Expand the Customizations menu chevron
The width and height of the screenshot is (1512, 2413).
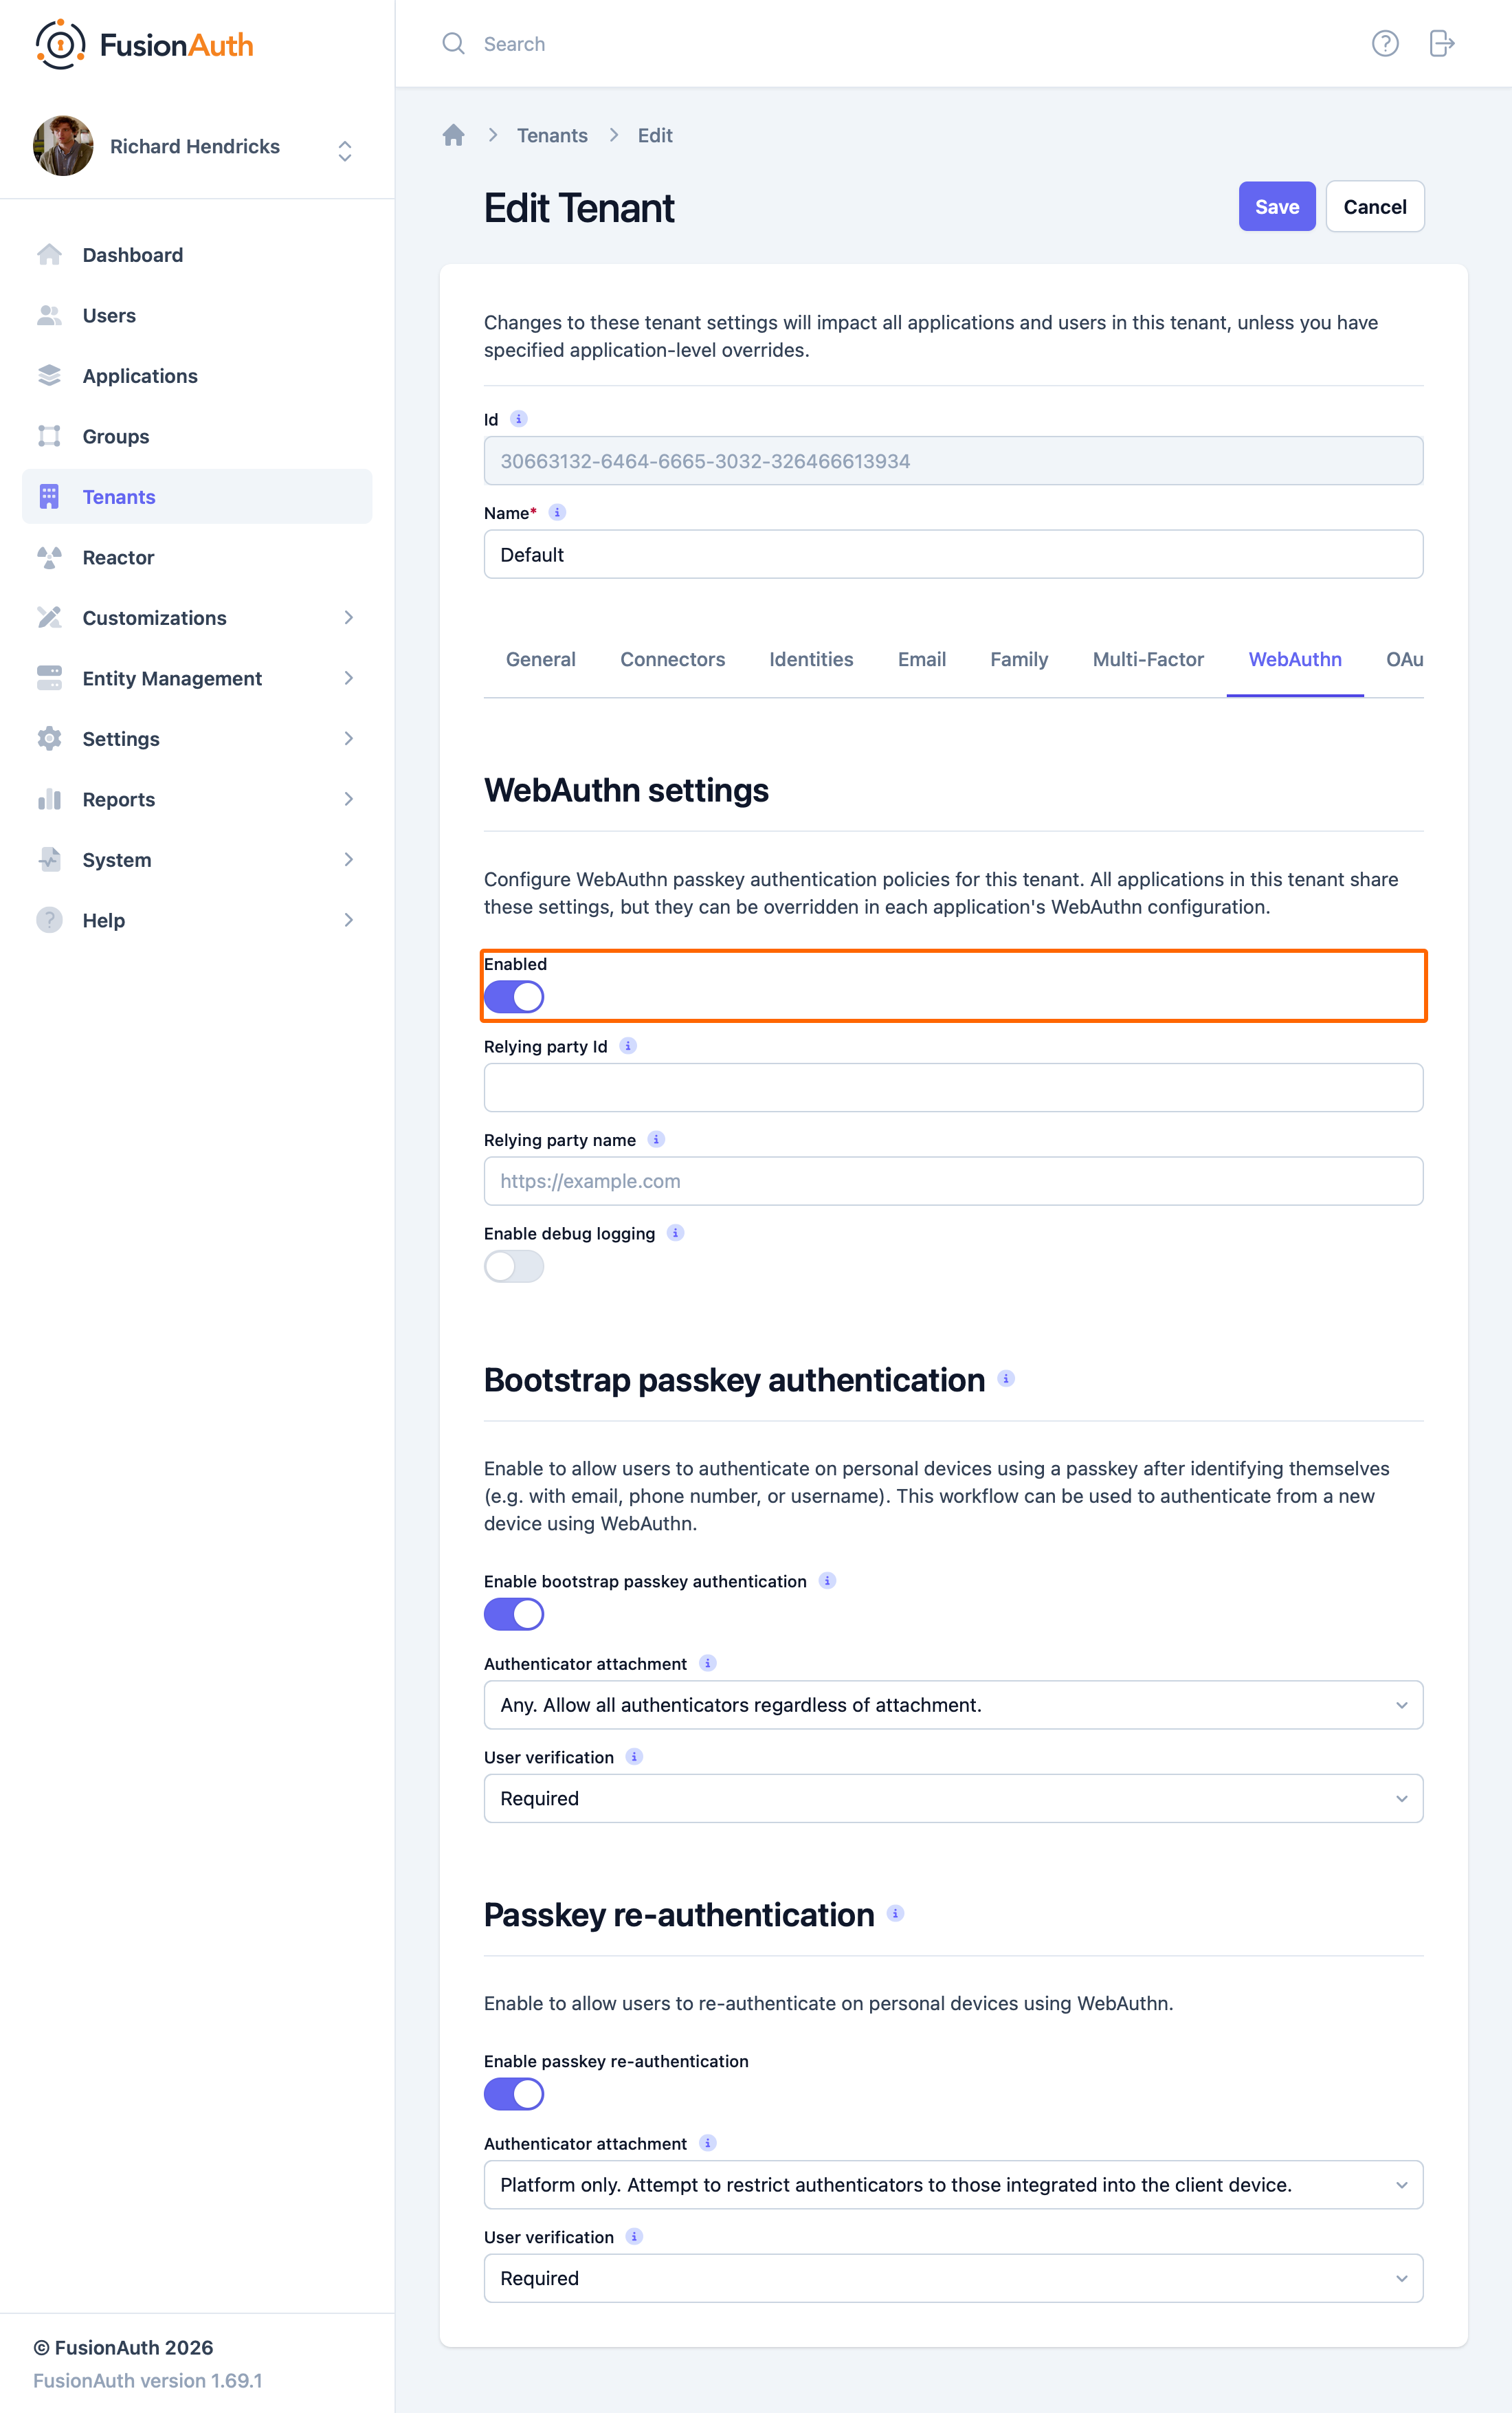348,617
